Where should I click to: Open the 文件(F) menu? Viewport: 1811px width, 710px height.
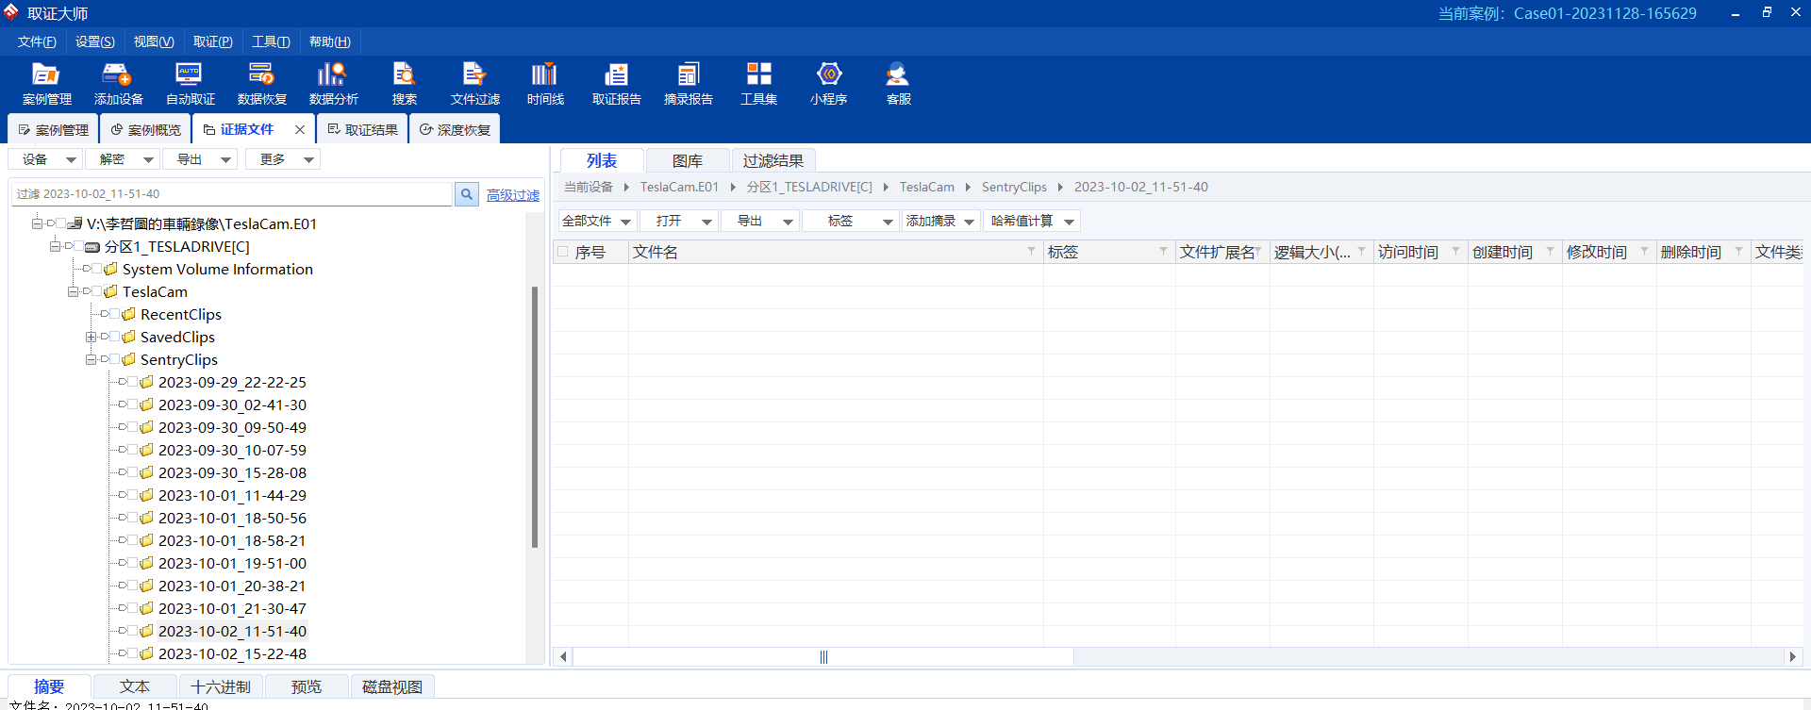point(37,41)
